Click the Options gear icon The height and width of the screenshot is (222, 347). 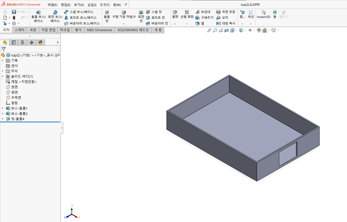pos(14,24)
